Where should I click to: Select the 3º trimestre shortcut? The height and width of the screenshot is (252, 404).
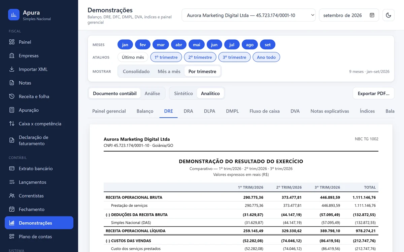tap(234, 57)
